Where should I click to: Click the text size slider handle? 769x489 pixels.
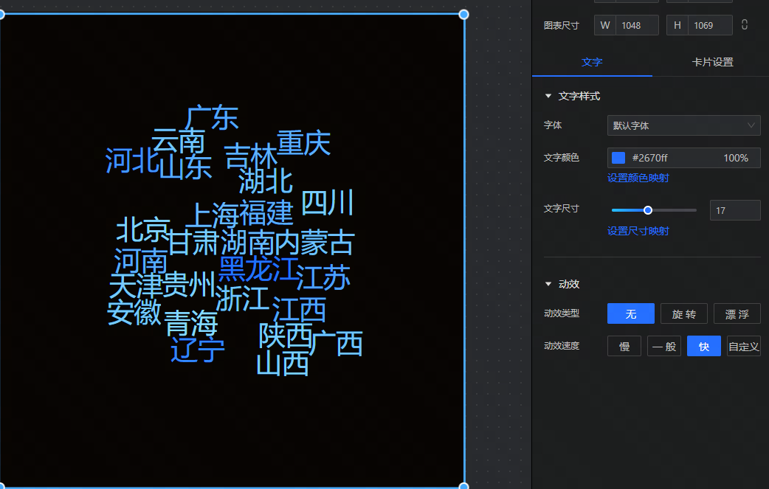[648, 210]
